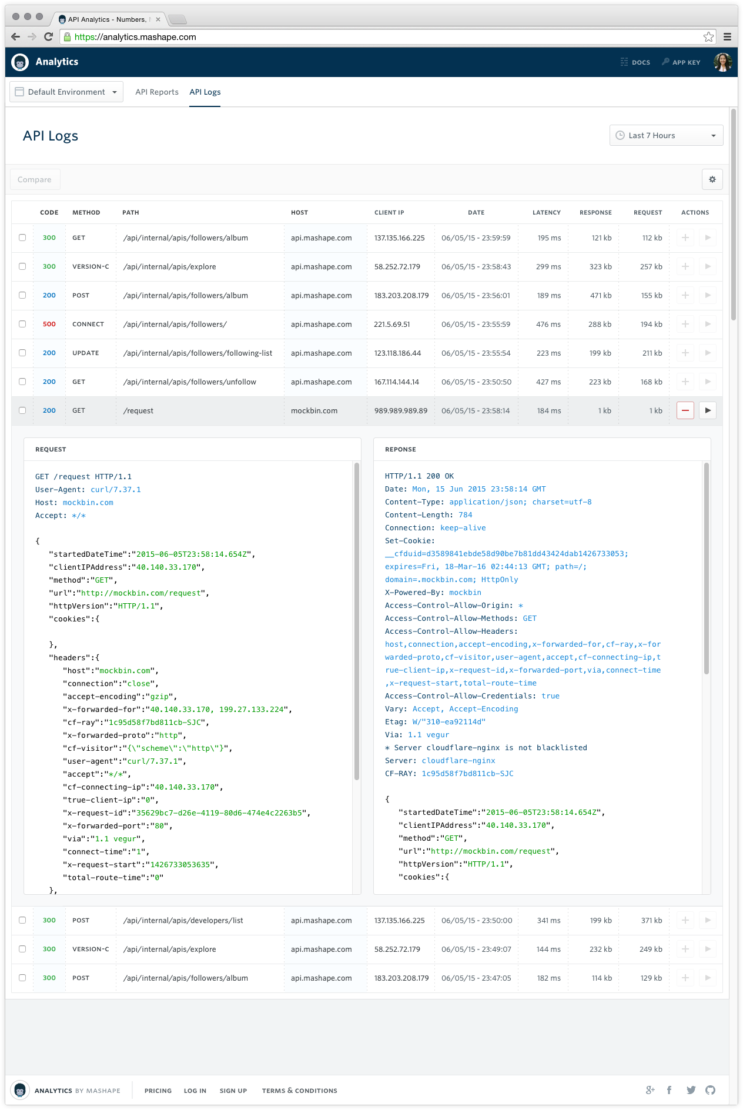Sort by the CODE column header

[49, 212]
